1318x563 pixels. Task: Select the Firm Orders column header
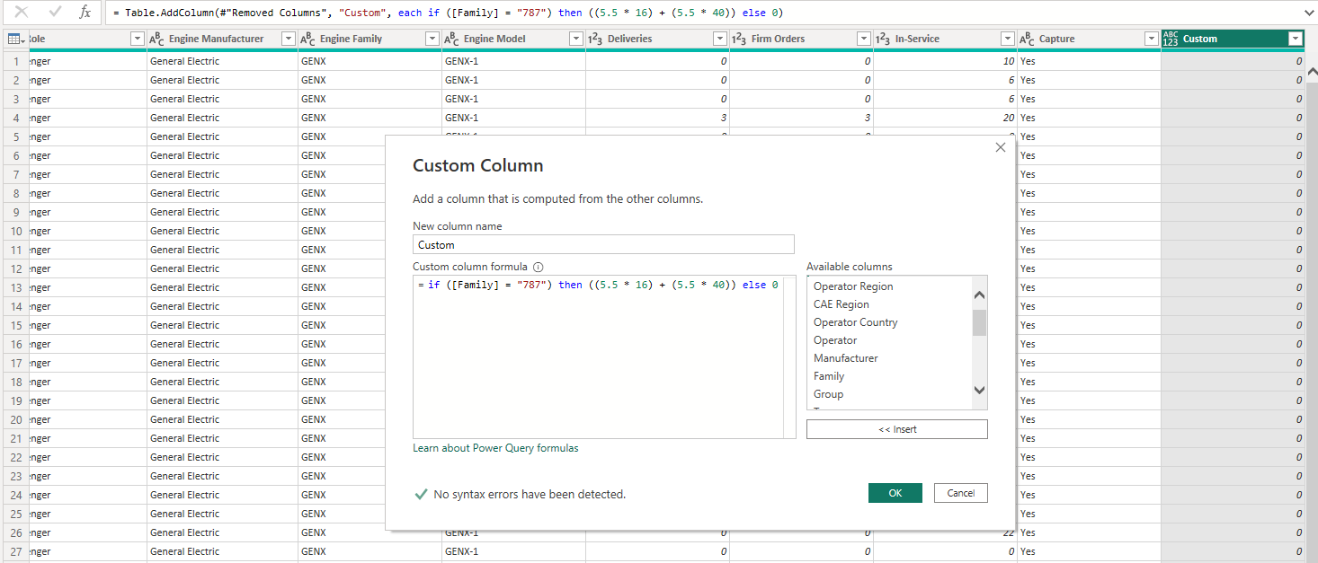click(801, 39)
